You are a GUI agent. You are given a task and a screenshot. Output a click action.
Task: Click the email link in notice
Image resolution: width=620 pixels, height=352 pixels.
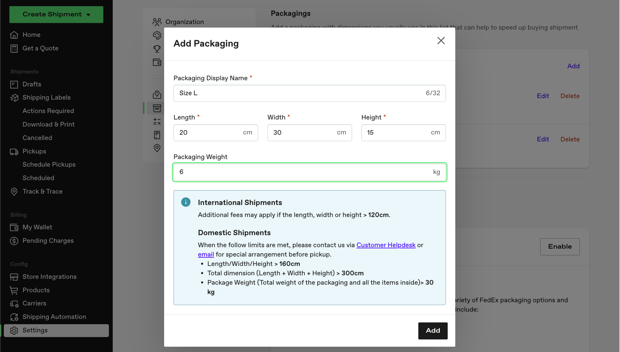pos(206,254)
